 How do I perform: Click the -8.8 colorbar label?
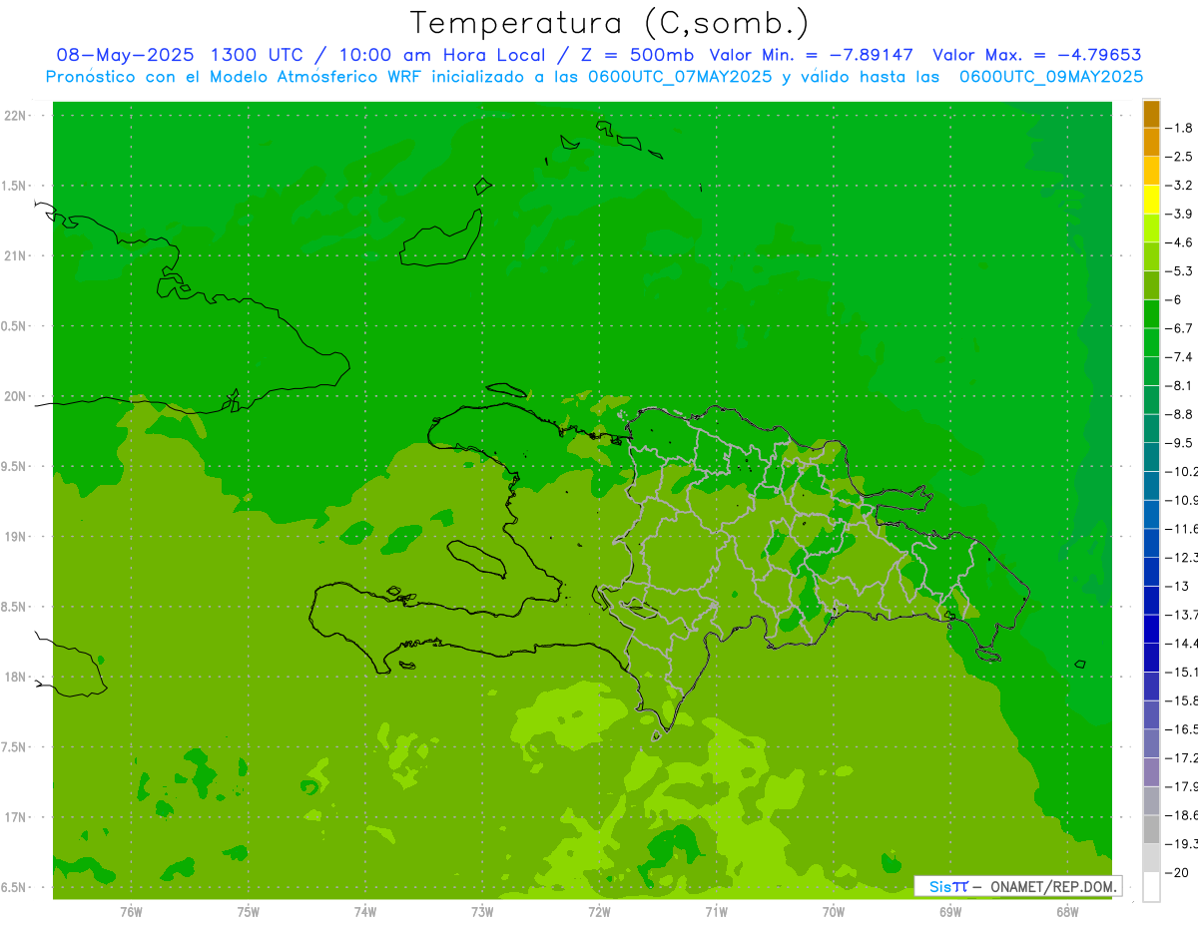point(1178,414)
